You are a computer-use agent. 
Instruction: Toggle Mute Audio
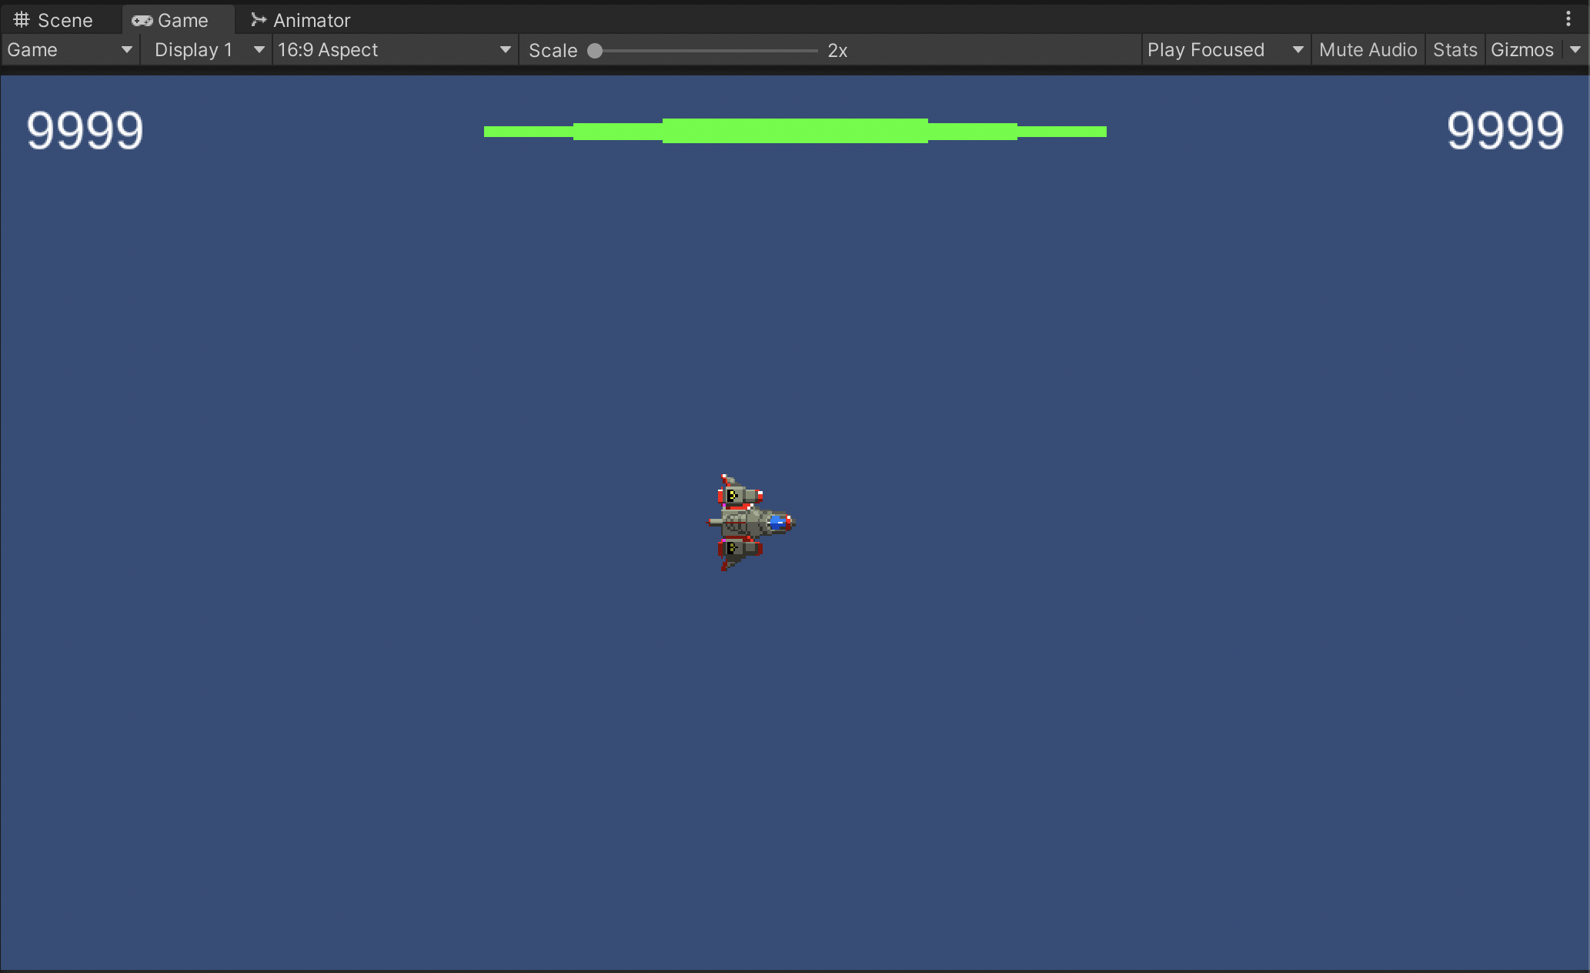[1368, 50]
